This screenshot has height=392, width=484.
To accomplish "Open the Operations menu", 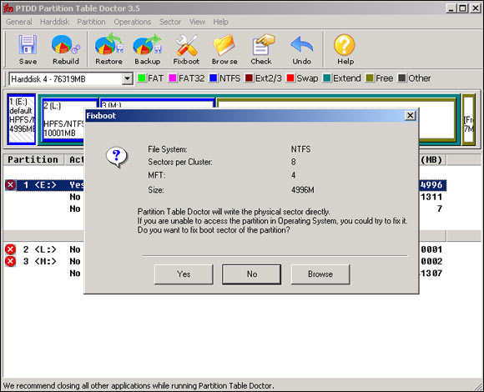I will (x=133, y=22).
